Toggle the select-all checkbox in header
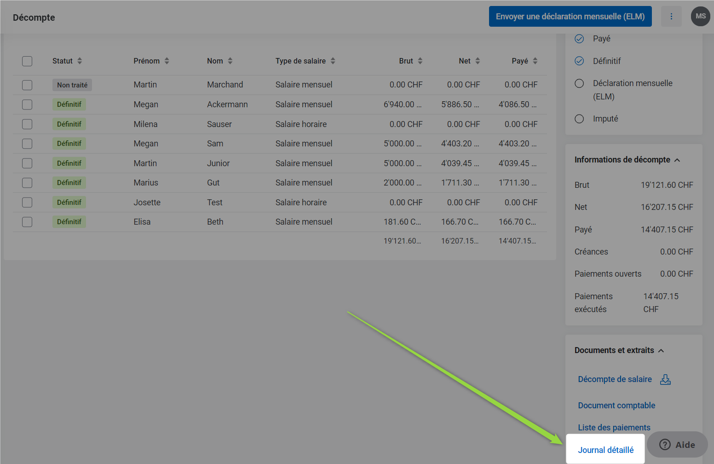Viewport: 714px width, 464px height. (x=27, y=61)
